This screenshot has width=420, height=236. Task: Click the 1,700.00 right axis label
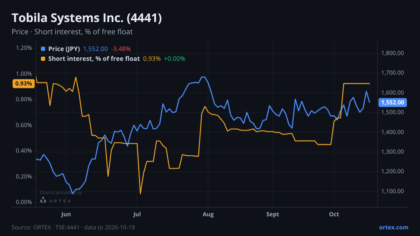(393, 73)
